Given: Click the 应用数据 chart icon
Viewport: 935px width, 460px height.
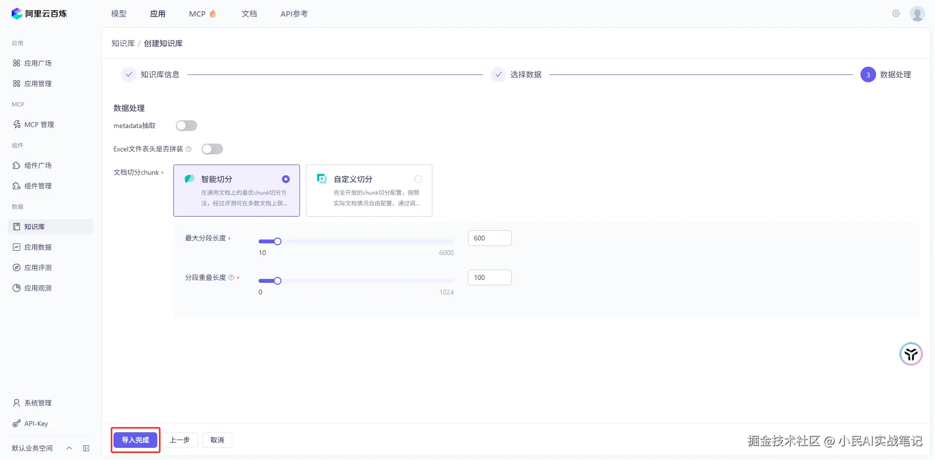Looking at the screenshot, I should (17, 247).
